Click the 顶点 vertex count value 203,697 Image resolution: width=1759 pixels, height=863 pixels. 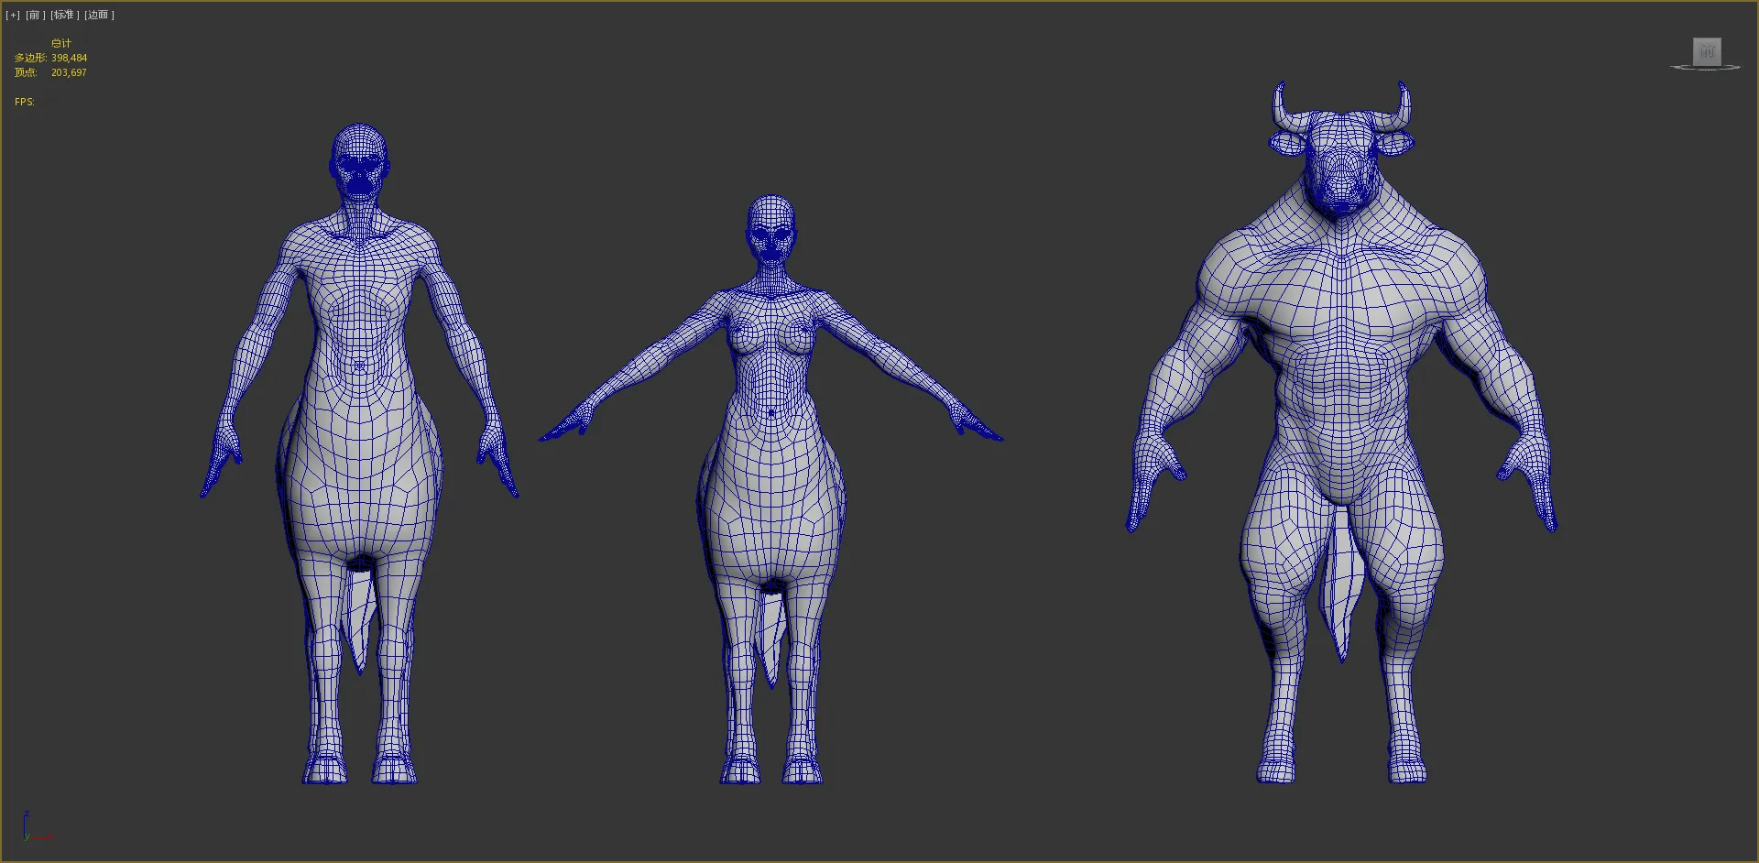(69, 72)
